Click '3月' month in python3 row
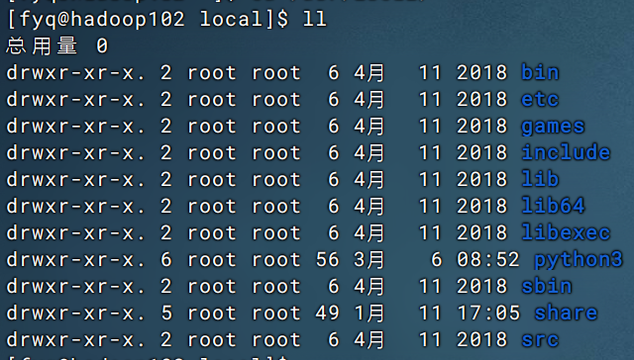Screen dimensions: 634x360 coord(369,259)
